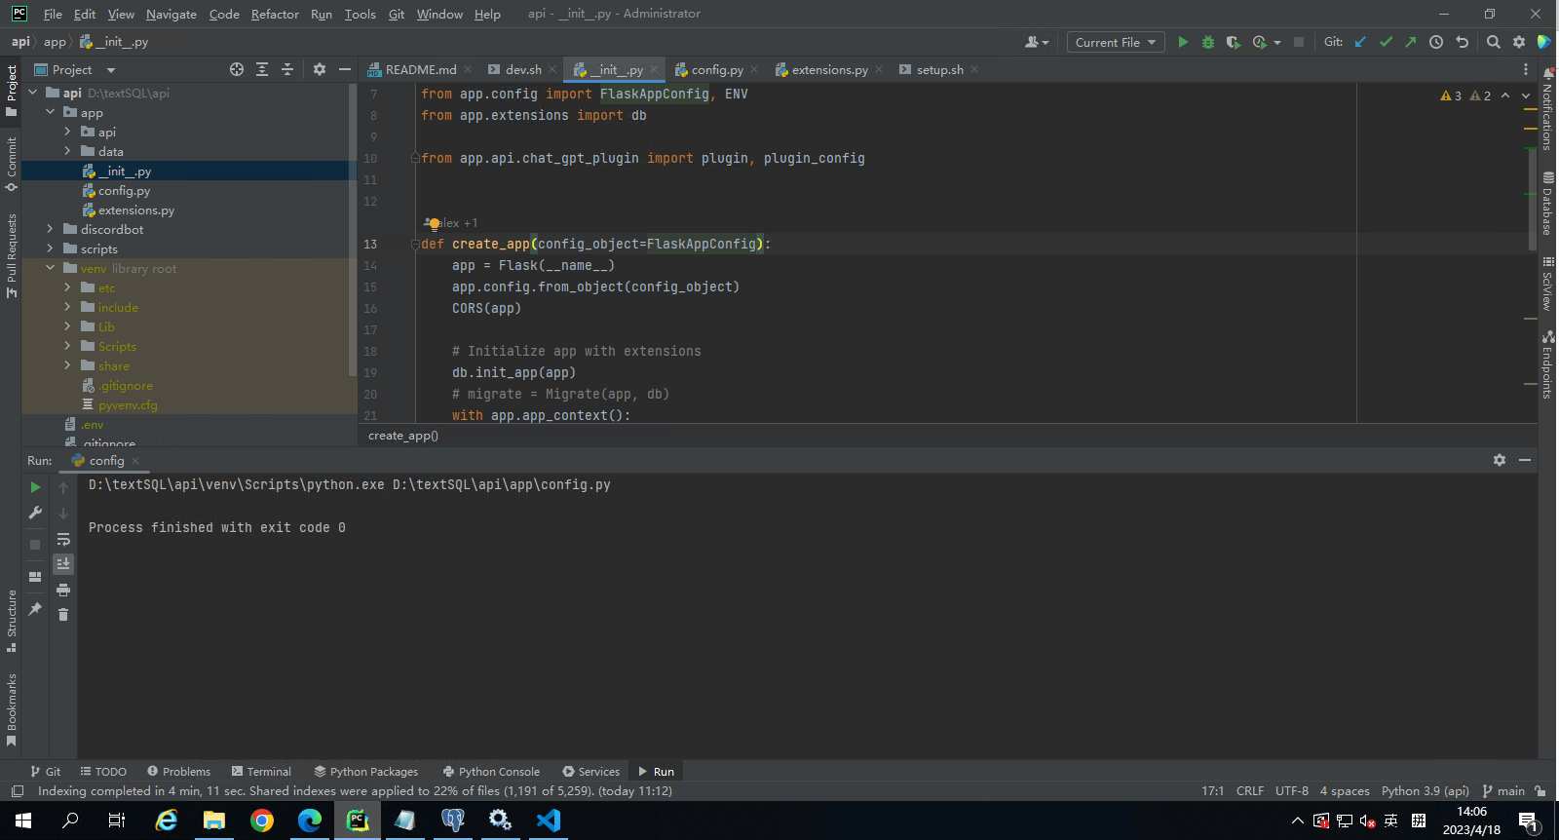Run the current file with the green Run button
The width and height of the screenshot is (1559, 840).
point(1183,42)
